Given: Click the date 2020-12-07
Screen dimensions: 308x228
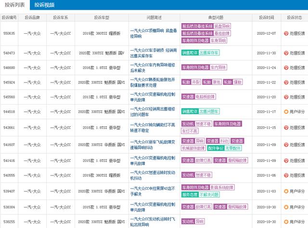Looking at the screenshot, I should click(x=266, y=33).
